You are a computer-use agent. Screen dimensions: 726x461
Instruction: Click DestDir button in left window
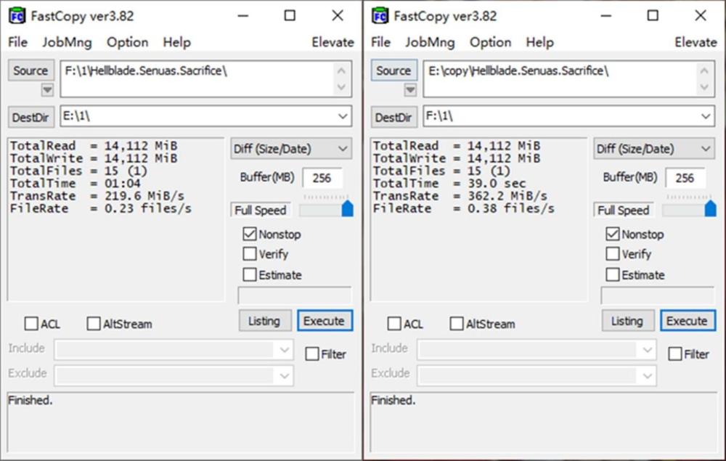[30, 117]
